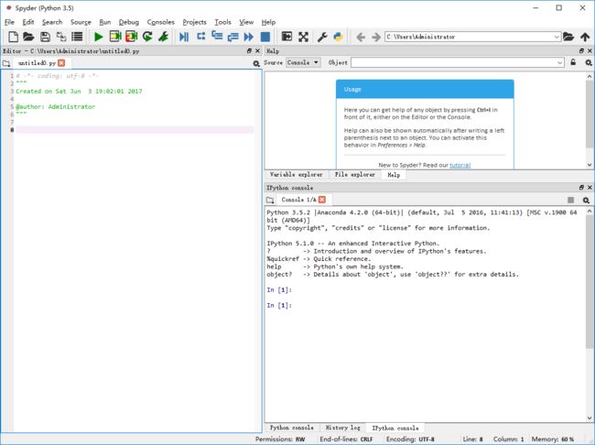
Task: Open the Source Console dropdown
Action: pos(303,62)
